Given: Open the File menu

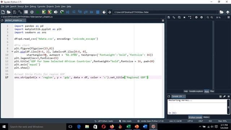Looking at the screenshot, I should coord(3,6).
